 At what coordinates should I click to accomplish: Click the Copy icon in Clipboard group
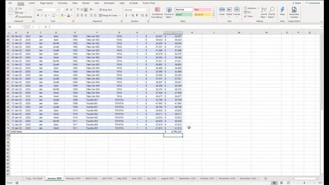16,12
